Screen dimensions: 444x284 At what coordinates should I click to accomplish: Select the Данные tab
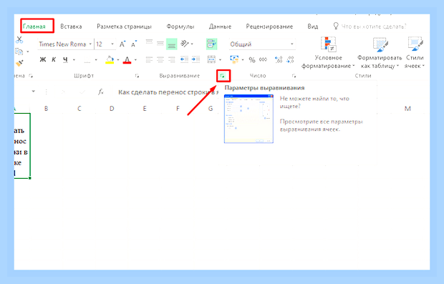coord(220,26)
